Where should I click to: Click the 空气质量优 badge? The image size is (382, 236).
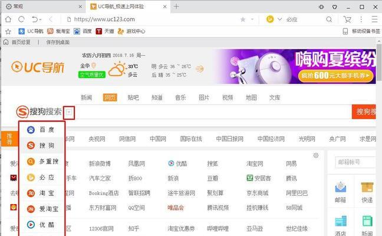click(x=92, y=75)
